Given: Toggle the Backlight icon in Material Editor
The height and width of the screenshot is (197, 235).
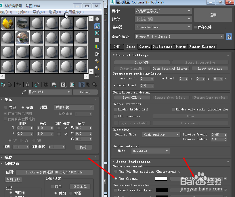Looking at the screenshot, I should pos(97,26).
